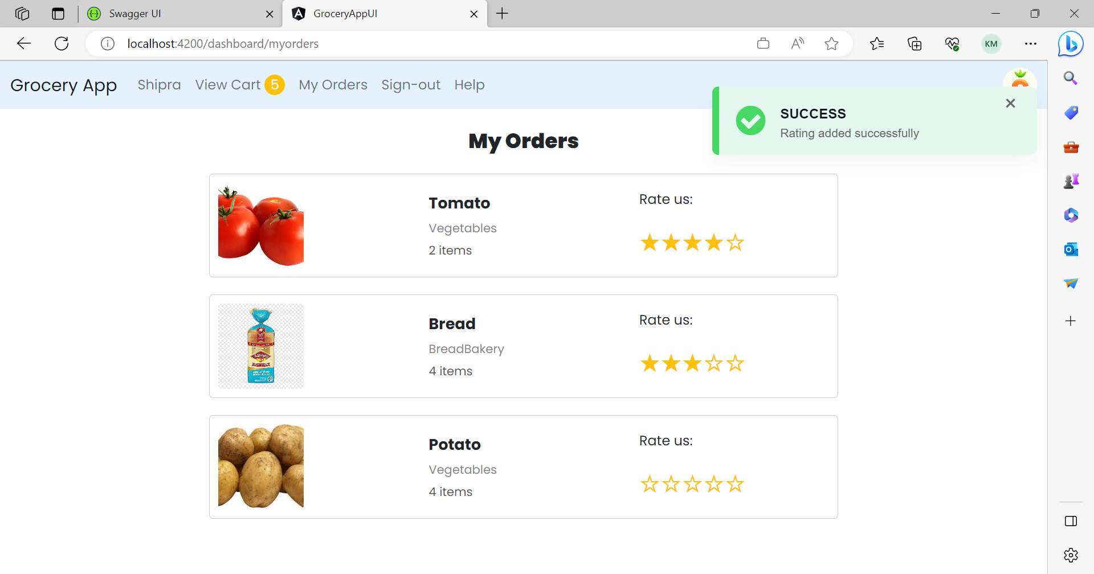Screen dimensions: 1094x574
Task: Dismiss the SUCCESS rating toast
Action: 1010,103
